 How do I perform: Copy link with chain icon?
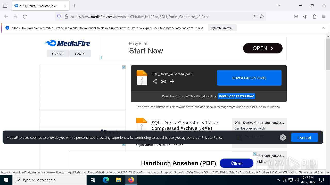tap(163, 81)
